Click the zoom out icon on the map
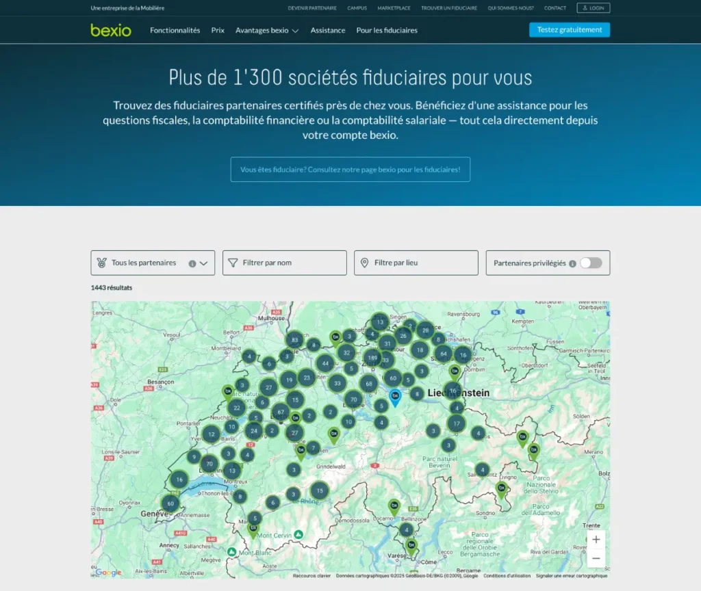 (596, 558)
